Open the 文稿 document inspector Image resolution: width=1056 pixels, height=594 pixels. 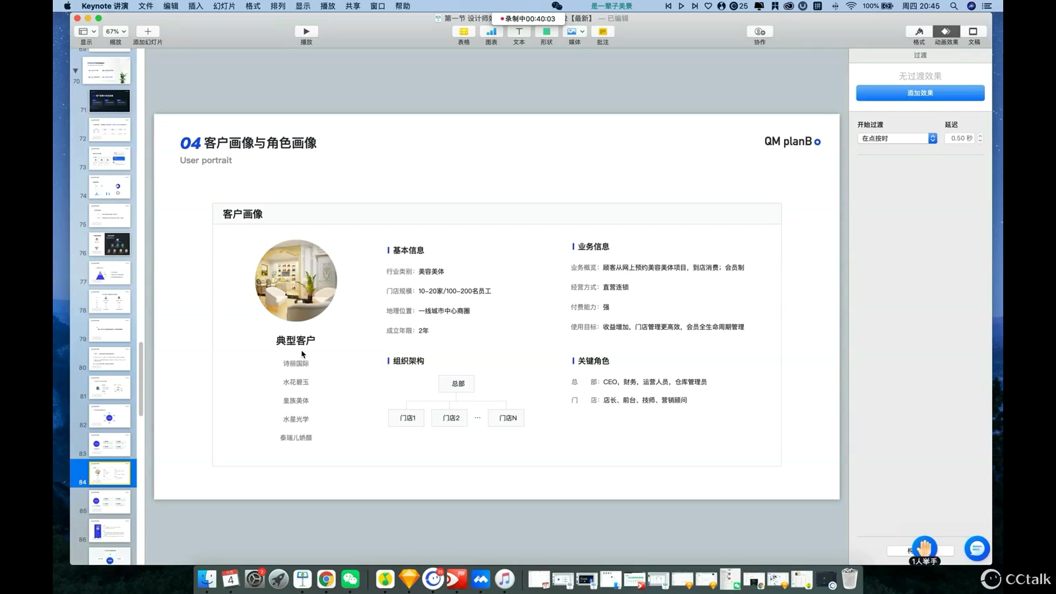click(x=973, y=32)
